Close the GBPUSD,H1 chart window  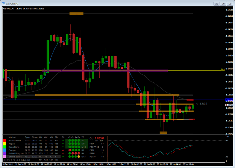230,4
